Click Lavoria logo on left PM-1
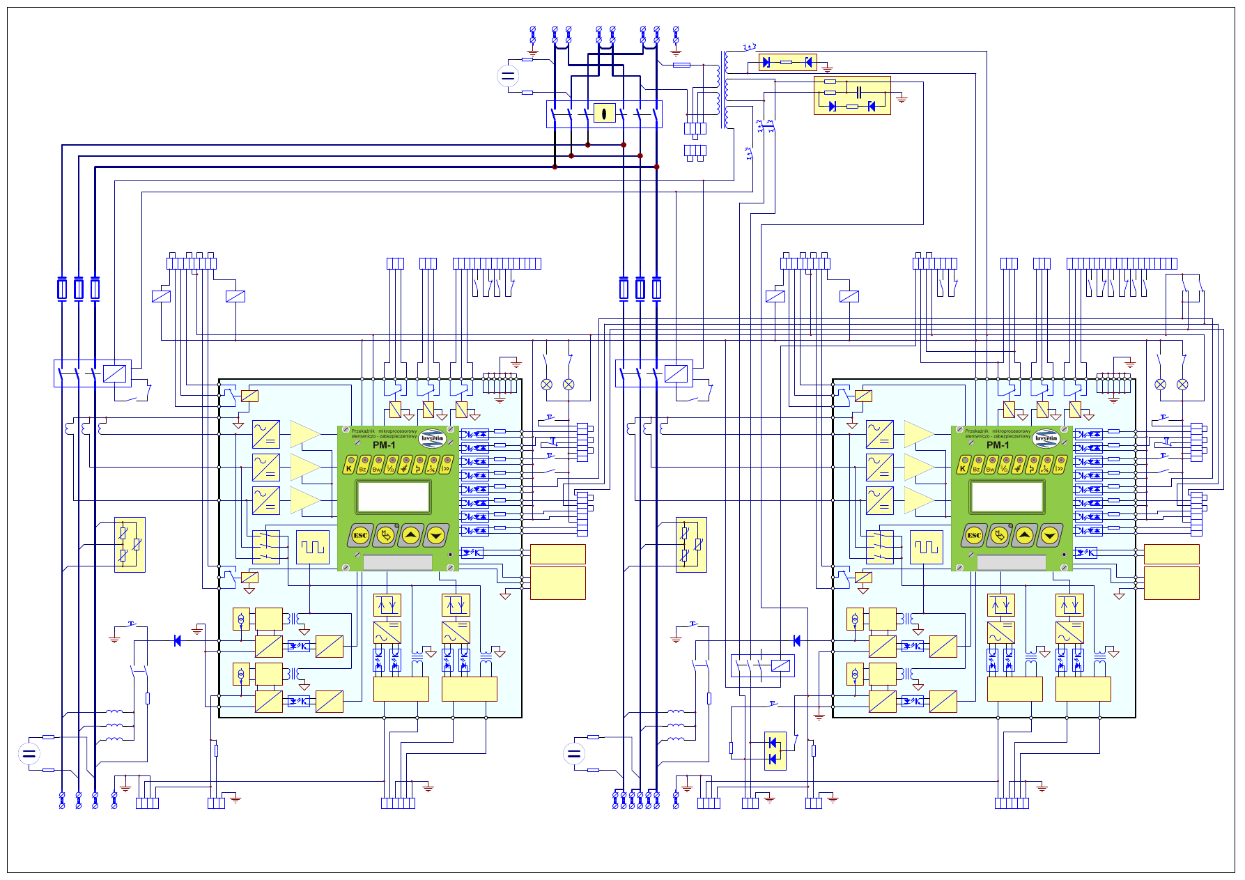The width and height of the screenshot is (1245, 880). click(432, 438)
